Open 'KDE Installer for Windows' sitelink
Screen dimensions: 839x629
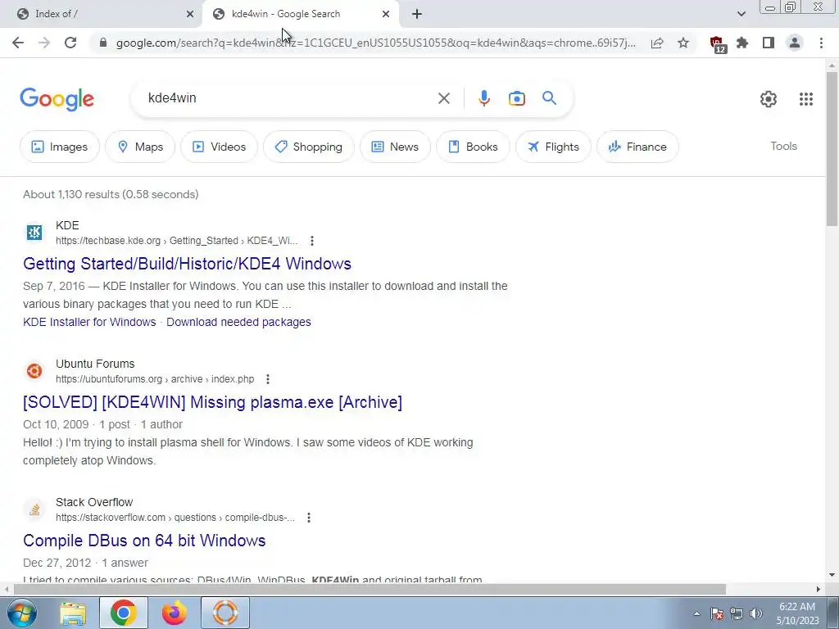(x=89, y=322)
